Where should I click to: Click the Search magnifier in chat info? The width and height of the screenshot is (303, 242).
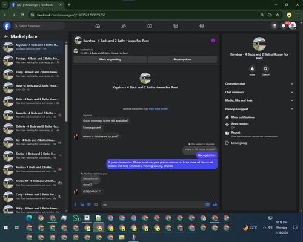266,69
